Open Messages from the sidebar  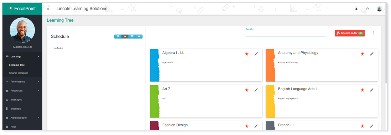click(x=16, y=100)
